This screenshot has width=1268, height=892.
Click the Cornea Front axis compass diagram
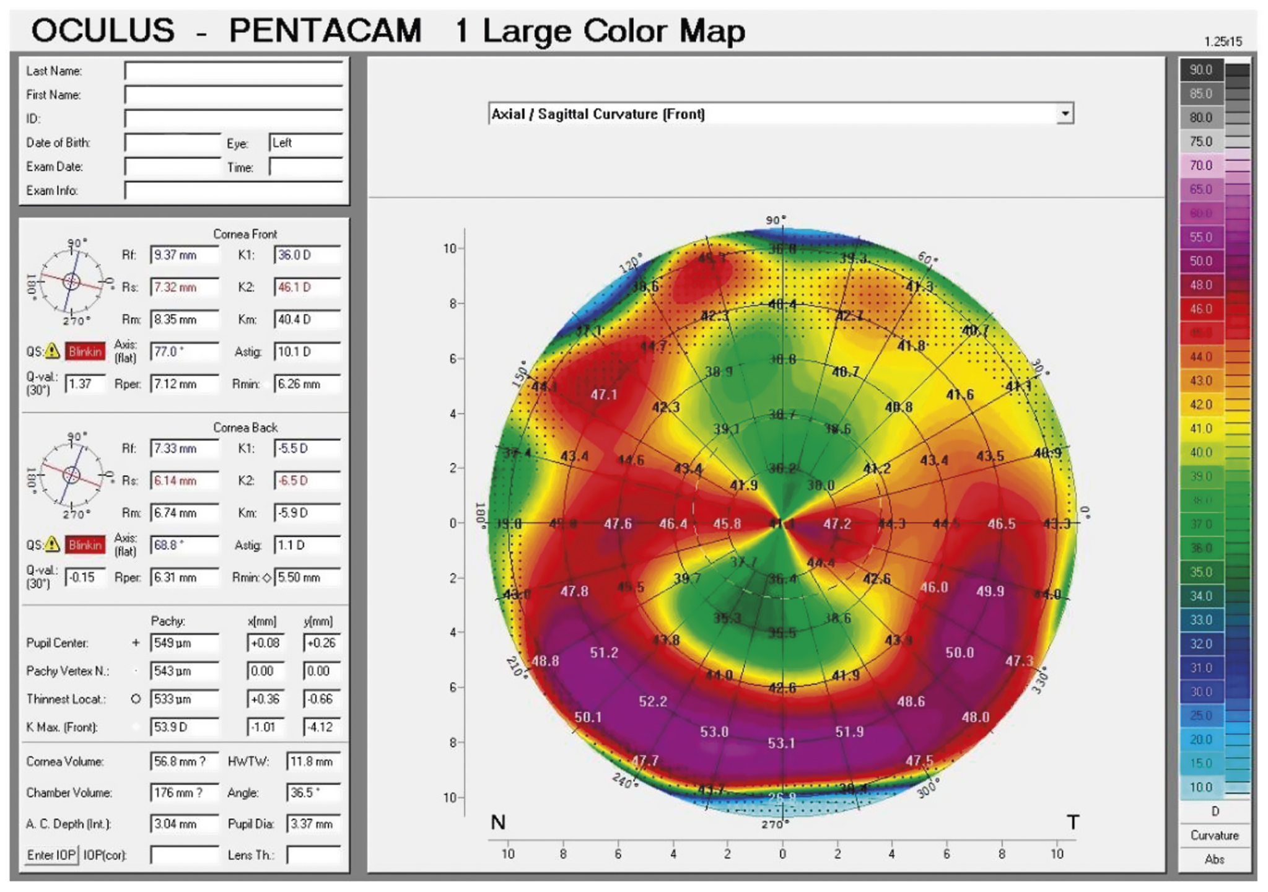(71, 282)
